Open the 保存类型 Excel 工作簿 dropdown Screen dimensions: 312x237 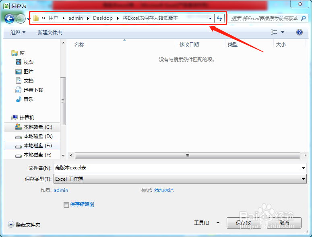tap(180, 179)
